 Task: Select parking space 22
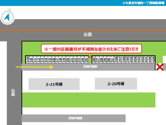coord(75,59)
